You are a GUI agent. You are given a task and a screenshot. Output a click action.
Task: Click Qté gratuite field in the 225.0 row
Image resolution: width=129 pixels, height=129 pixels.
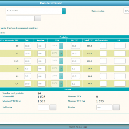(103, 54)
